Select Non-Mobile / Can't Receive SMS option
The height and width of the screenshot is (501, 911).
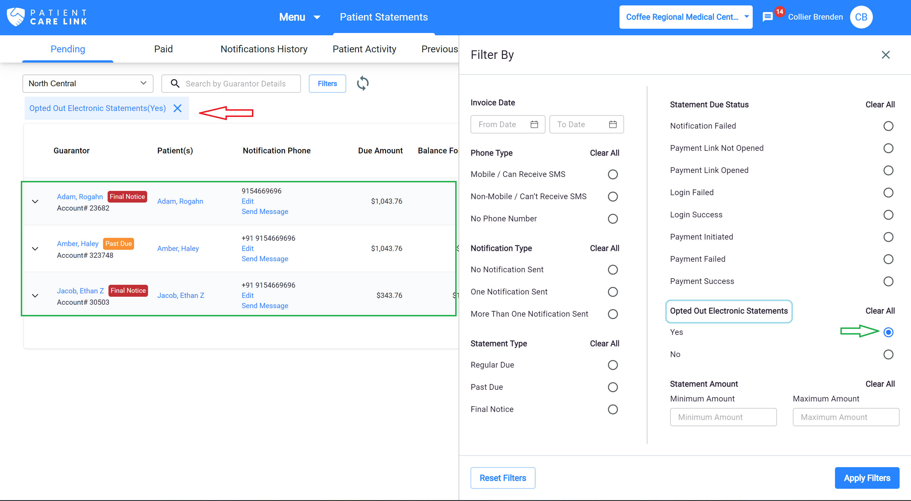(613, 196)
